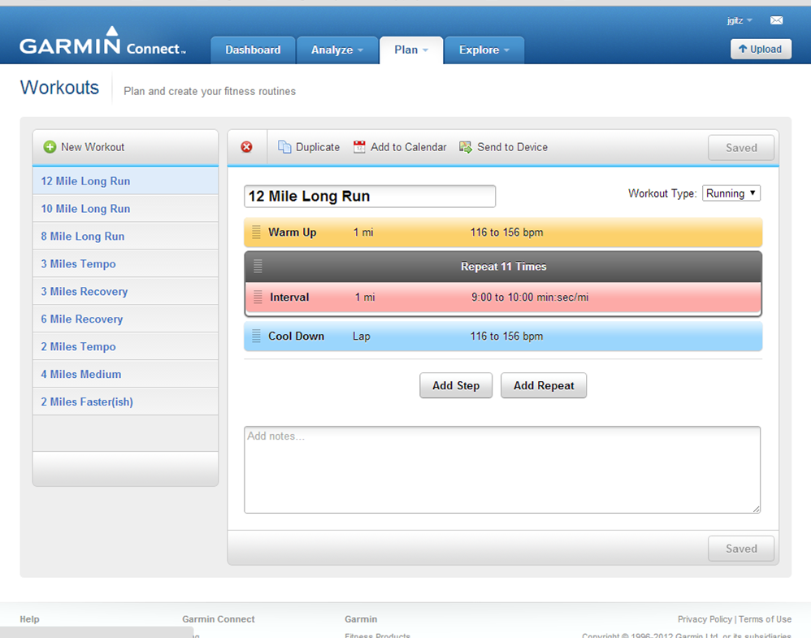
Task: Click the Upload button
Action: (x=761, y=49)
